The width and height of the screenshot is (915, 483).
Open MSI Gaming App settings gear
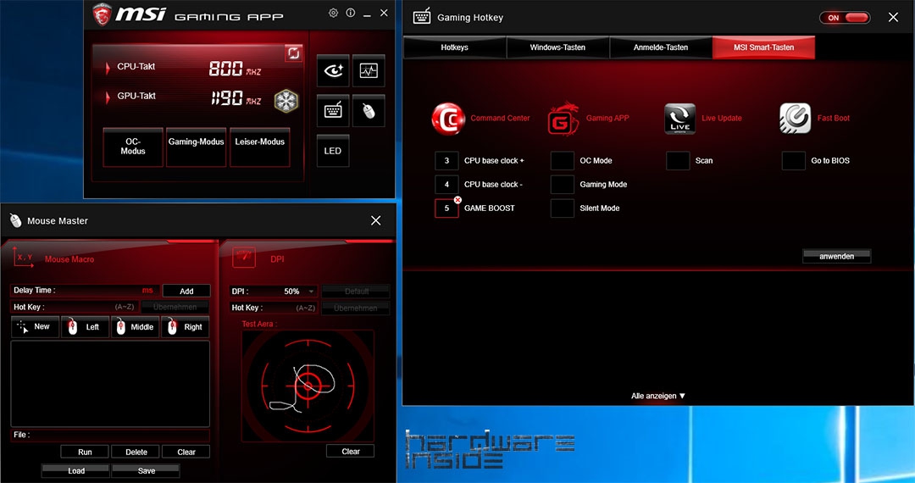[x=333, y=14]
